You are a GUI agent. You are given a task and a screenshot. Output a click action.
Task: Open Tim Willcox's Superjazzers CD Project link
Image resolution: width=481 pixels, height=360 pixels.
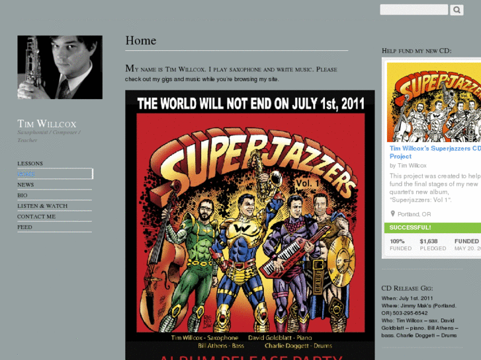click(435, 153)
